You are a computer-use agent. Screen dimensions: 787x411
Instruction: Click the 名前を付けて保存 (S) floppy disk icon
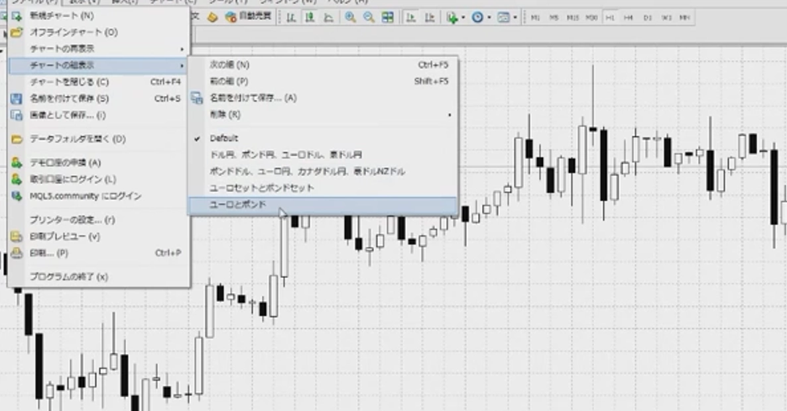(17, 99)
